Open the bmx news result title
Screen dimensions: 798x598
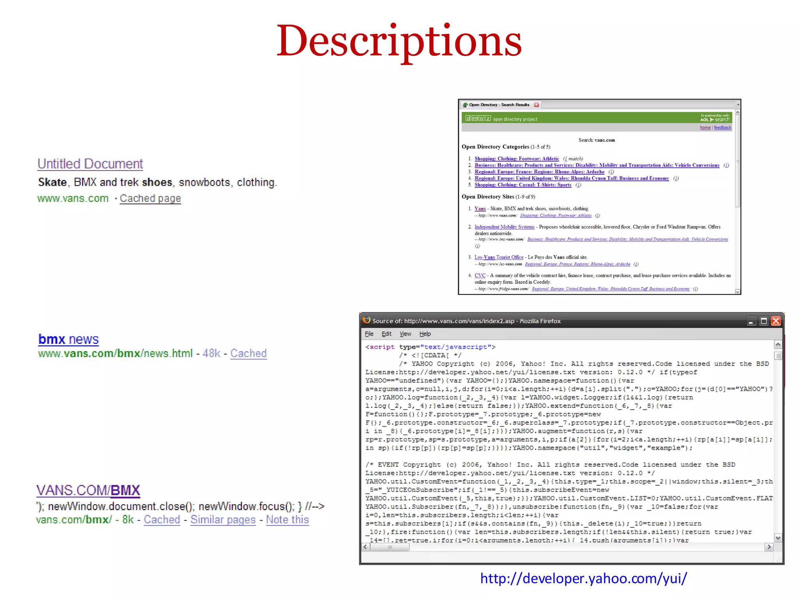tap(69, 339)
